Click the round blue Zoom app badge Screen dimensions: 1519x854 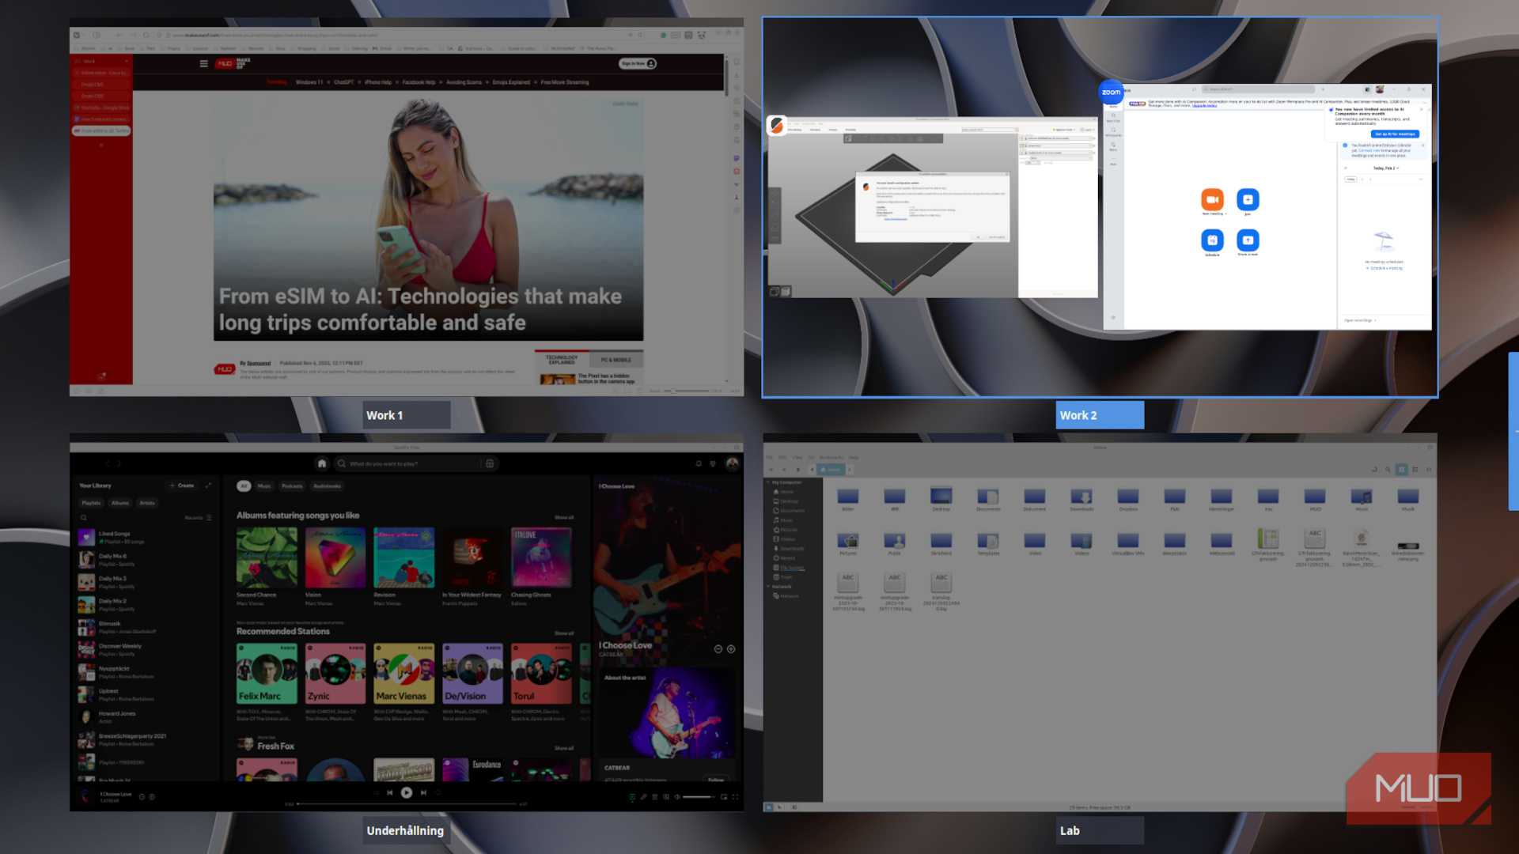[1111, 93]
